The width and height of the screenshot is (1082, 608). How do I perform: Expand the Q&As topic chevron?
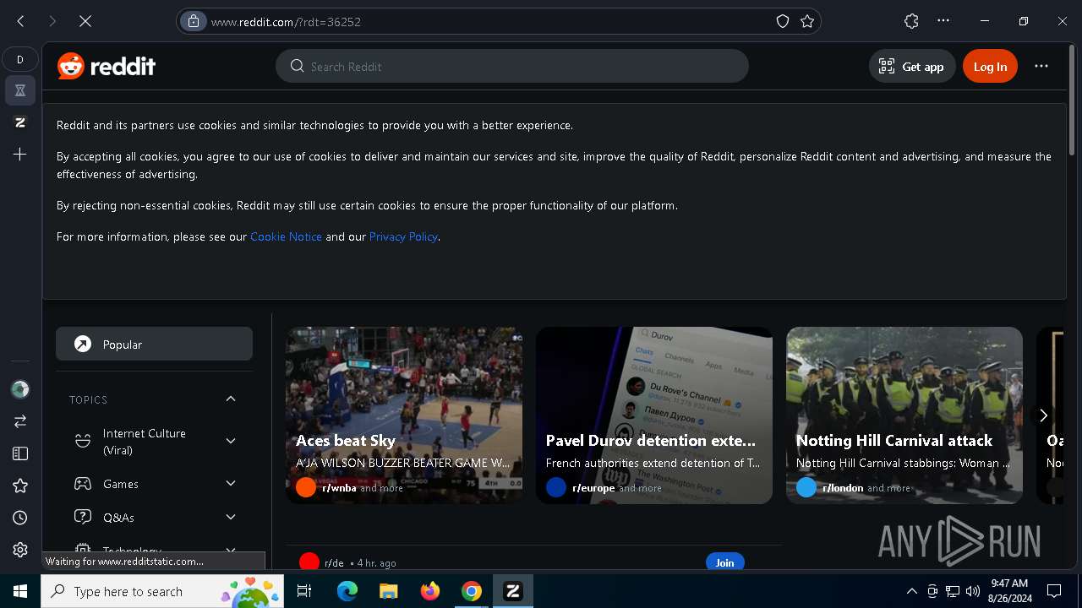231,517
